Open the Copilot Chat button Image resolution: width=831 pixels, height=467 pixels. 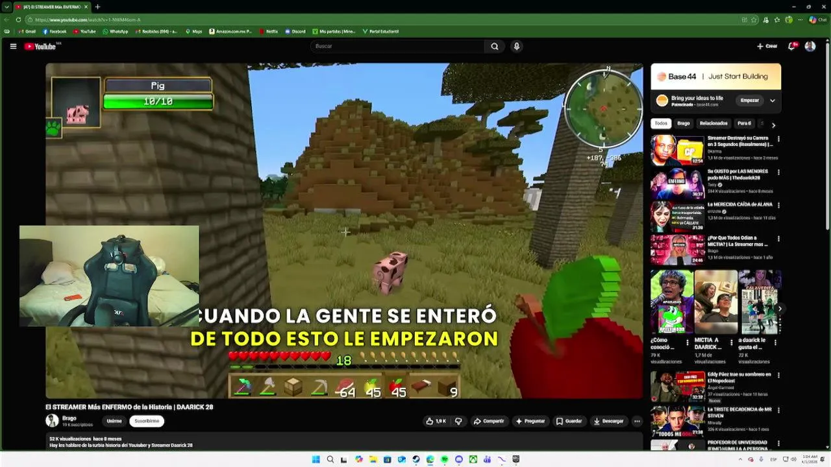(817, 19)
